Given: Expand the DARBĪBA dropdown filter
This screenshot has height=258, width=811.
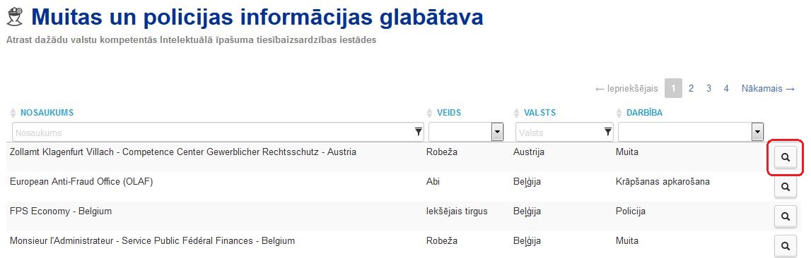Looking at the screenshot, I should [x=691, y=132].
